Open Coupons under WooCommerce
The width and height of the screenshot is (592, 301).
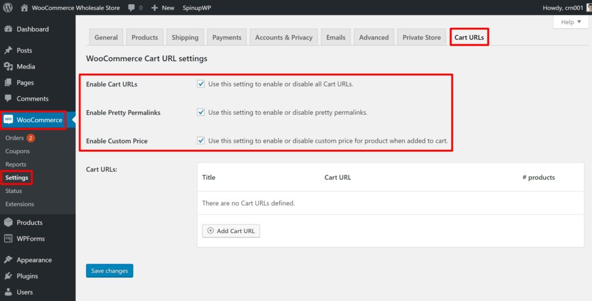[x=17, y=151]
